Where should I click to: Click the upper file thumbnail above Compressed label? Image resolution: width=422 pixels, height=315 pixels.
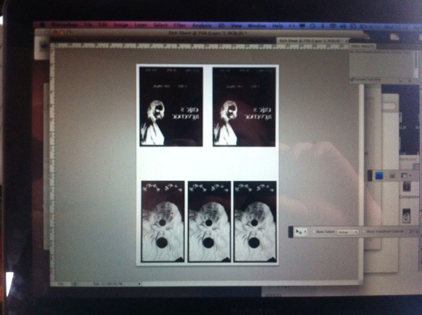tap(406, 186)
